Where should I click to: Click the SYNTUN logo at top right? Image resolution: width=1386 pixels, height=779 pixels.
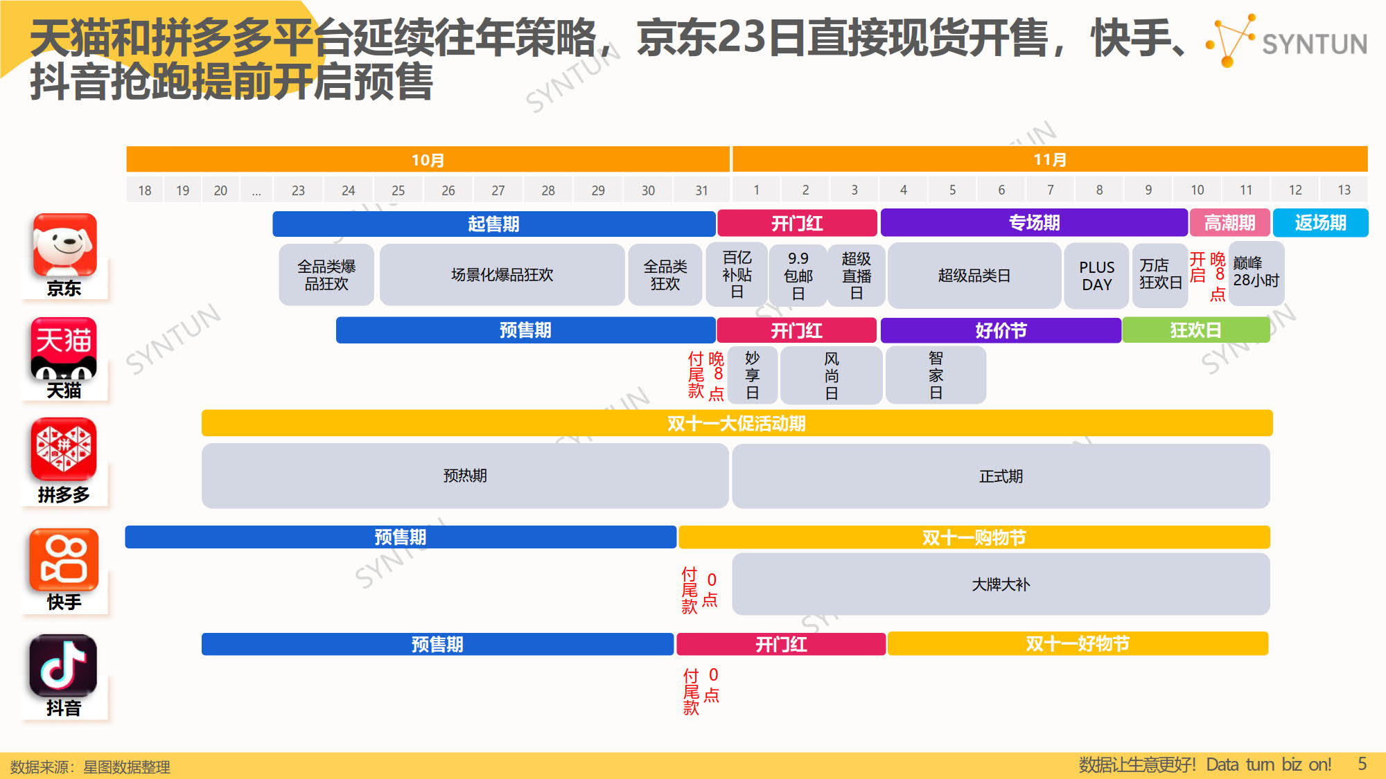coord(1288,42)
